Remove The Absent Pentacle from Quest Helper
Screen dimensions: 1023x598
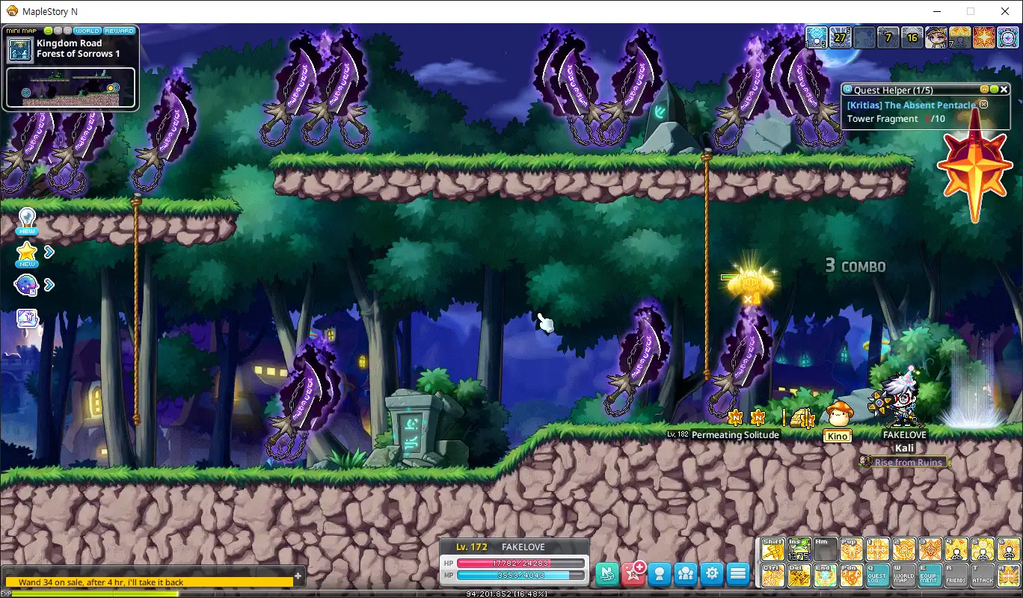coord(983,105)
